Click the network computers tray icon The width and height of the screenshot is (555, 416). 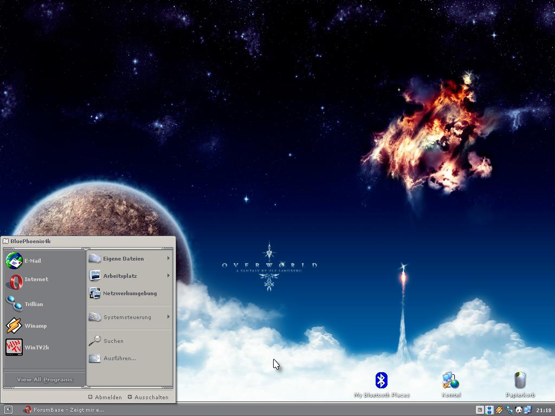(528, 410)
